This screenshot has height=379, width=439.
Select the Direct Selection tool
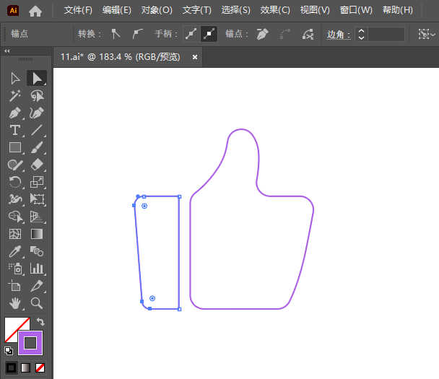coord(37,79)
